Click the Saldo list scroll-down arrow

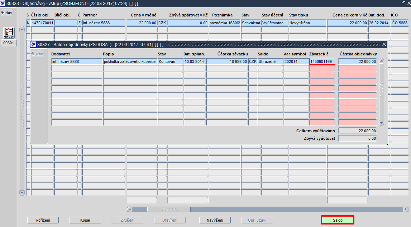pyautogui.click(x=382, y=123)
